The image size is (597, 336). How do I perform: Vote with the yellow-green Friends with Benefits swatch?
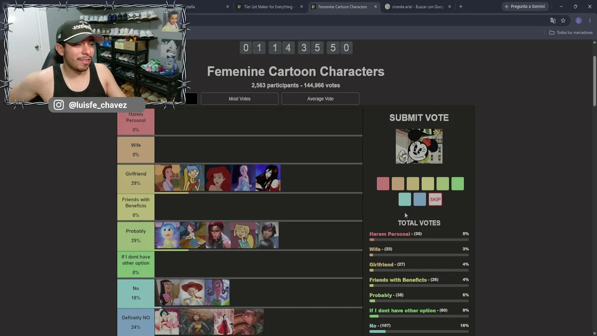pos(428,184)
